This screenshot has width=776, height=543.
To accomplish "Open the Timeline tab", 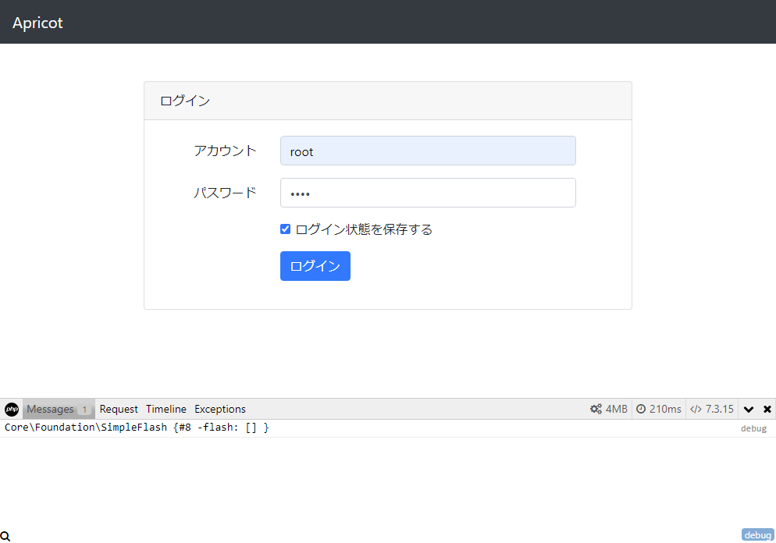I will (x=166, y=410).
